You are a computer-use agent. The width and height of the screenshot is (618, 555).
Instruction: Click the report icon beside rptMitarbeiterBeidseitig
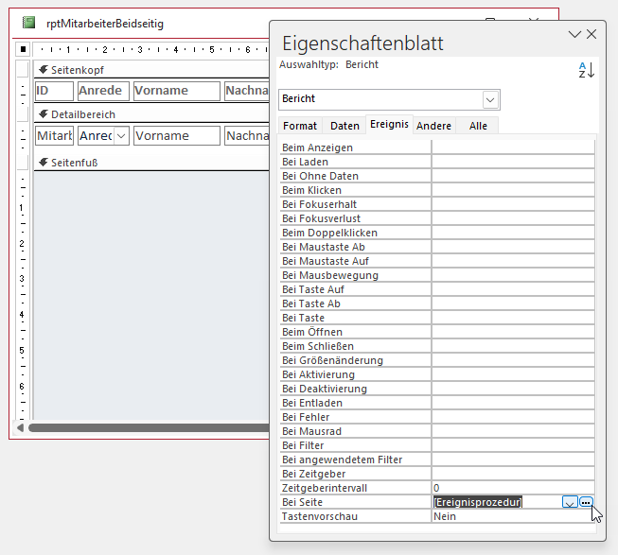28,23
